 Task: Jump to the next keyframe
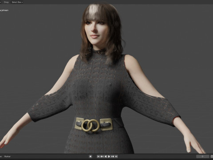(x=113, y=156)
